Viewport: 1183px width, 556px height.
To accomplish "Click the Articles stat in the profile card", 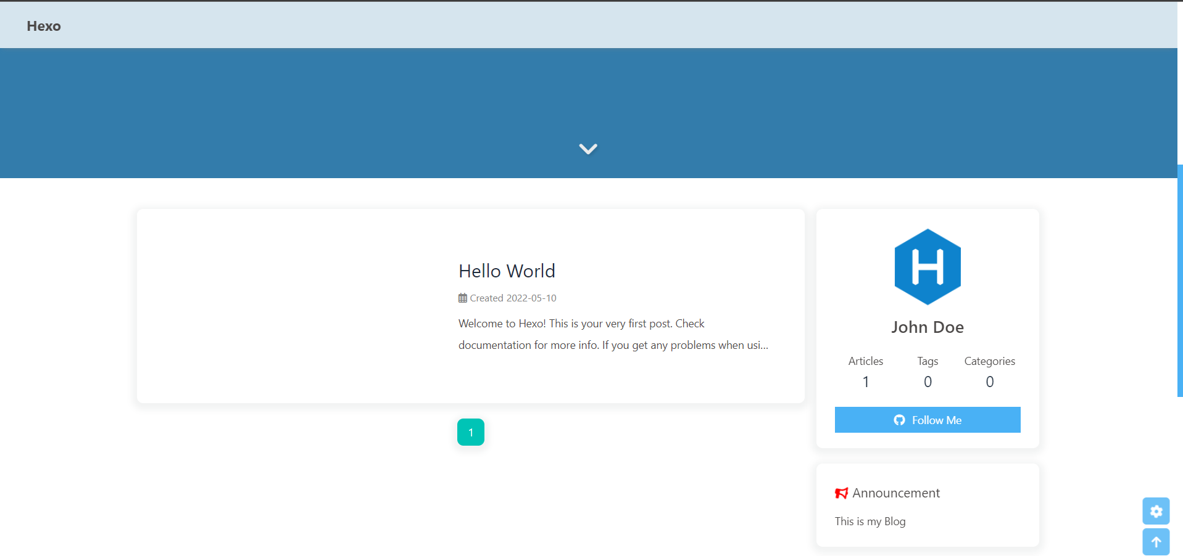I will point(865,371).
